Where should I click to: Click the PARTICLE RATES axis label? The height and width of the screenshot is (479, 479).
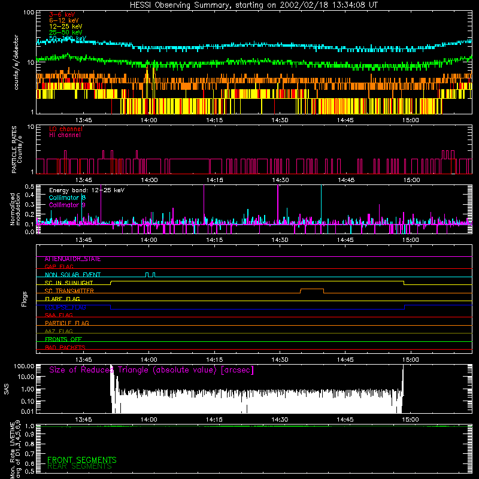[17, 149]
